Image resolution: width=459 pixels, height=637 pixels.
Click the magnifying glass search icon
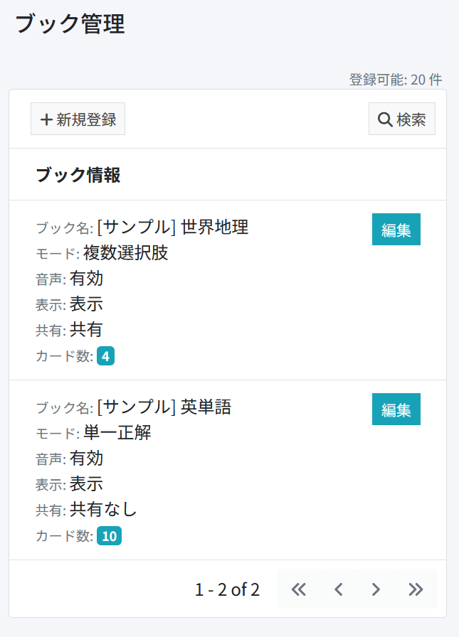384,119
